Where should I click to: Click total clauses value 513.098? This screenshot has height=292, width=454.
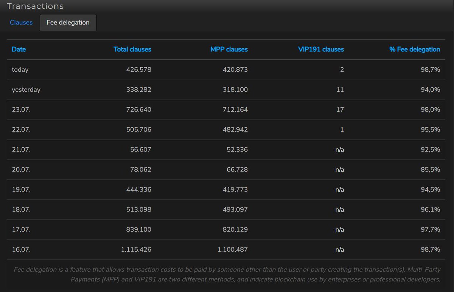[139, 210]
